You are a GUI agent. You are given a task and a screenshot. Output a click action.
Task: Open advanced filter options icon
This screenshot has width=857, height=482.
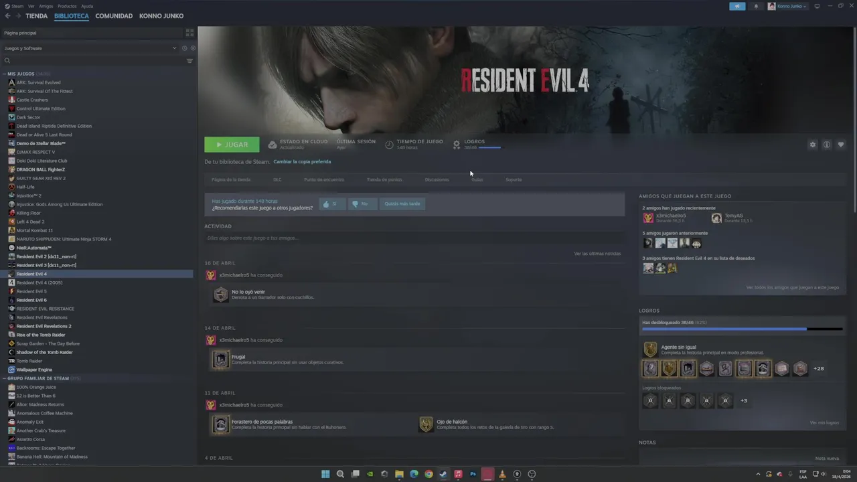click(x=189, y=61)
